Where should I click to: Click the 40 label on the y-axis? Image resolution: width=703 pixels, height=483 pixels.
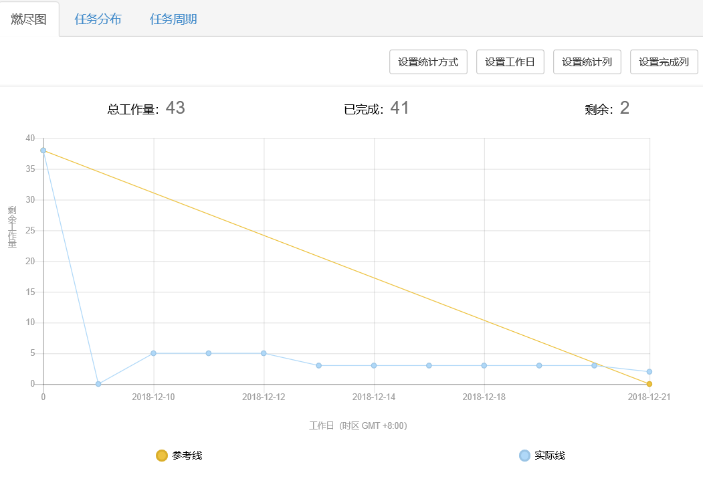click(30, 138)
